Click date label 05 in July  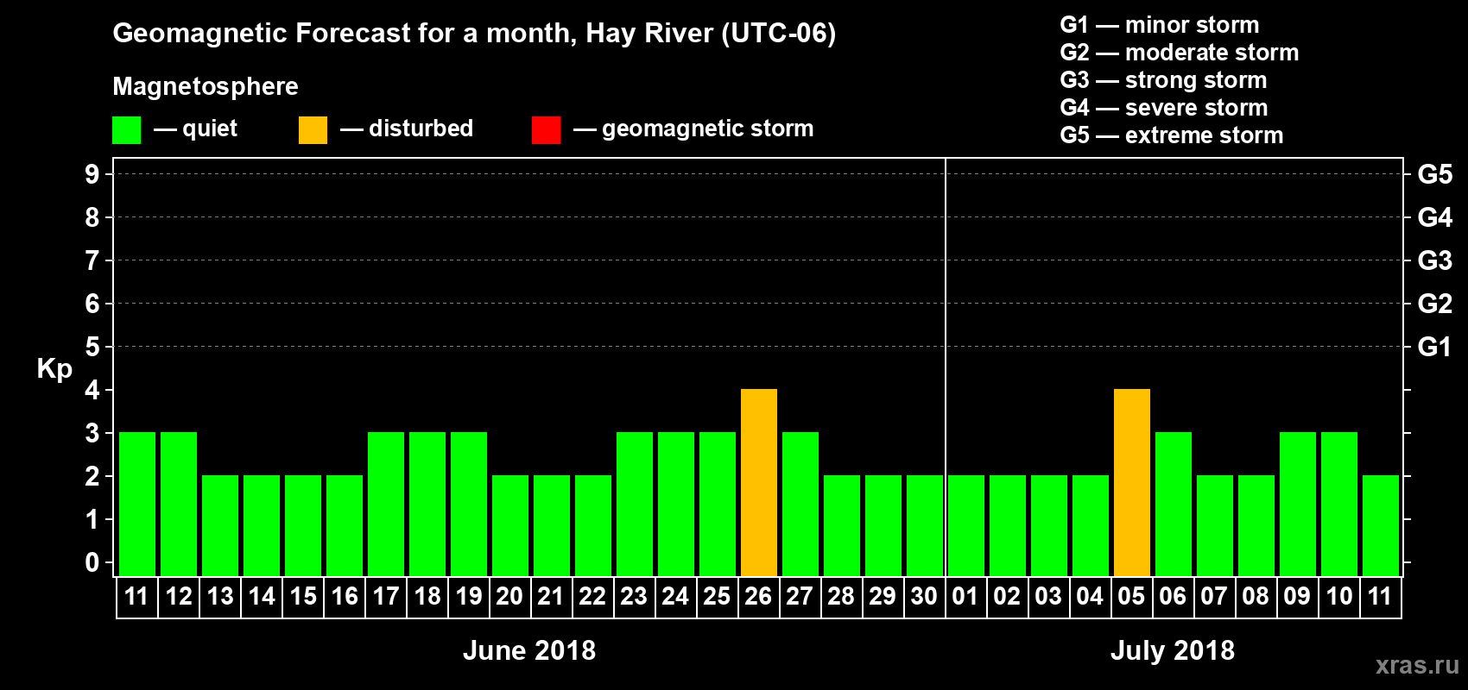point(1131,597)
